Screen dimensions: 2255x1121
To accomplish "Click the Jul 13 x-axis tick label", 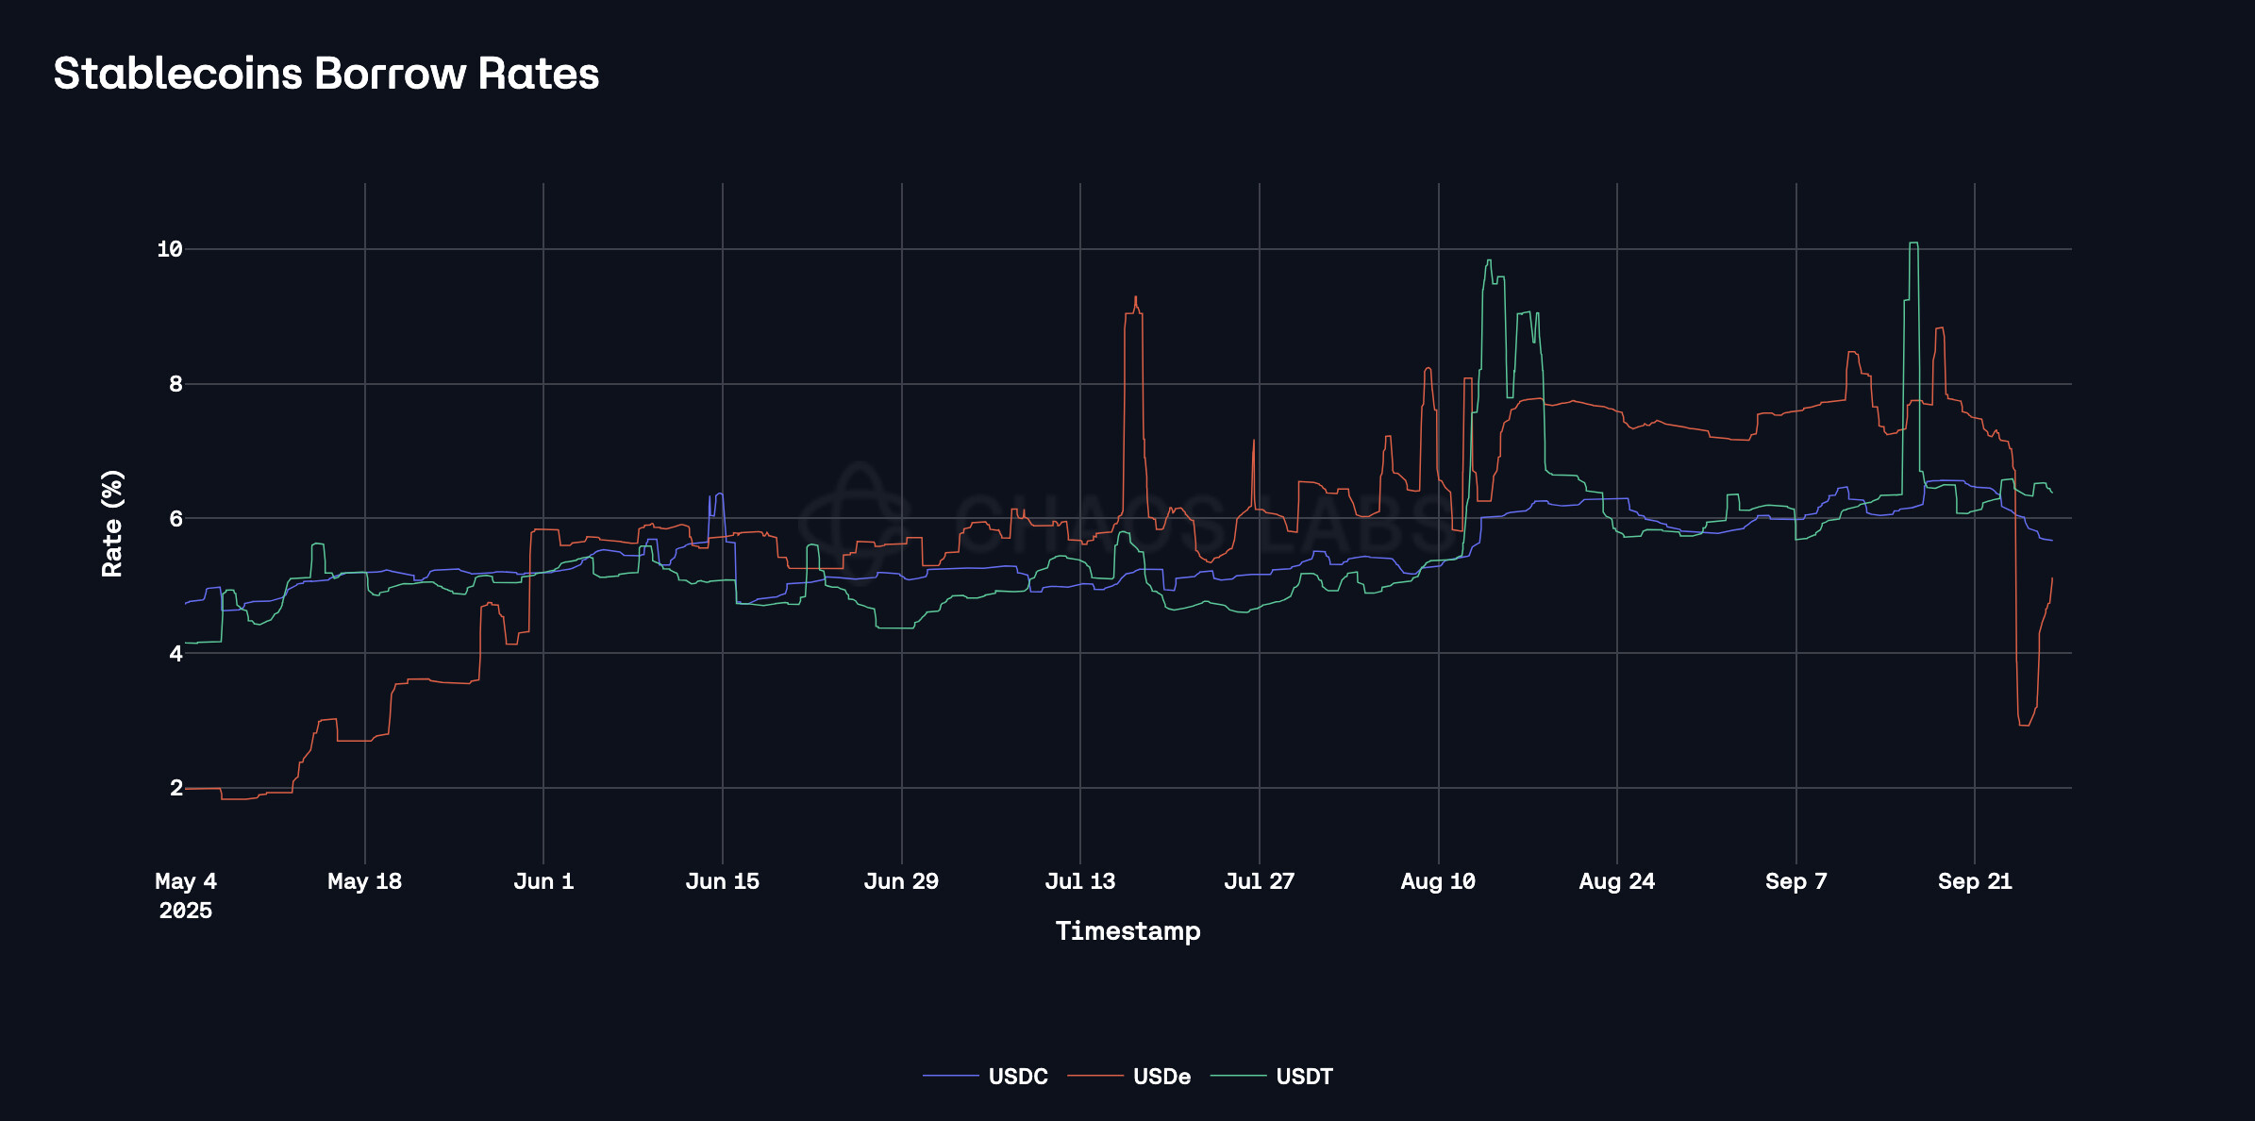I will pos(1079,881).
